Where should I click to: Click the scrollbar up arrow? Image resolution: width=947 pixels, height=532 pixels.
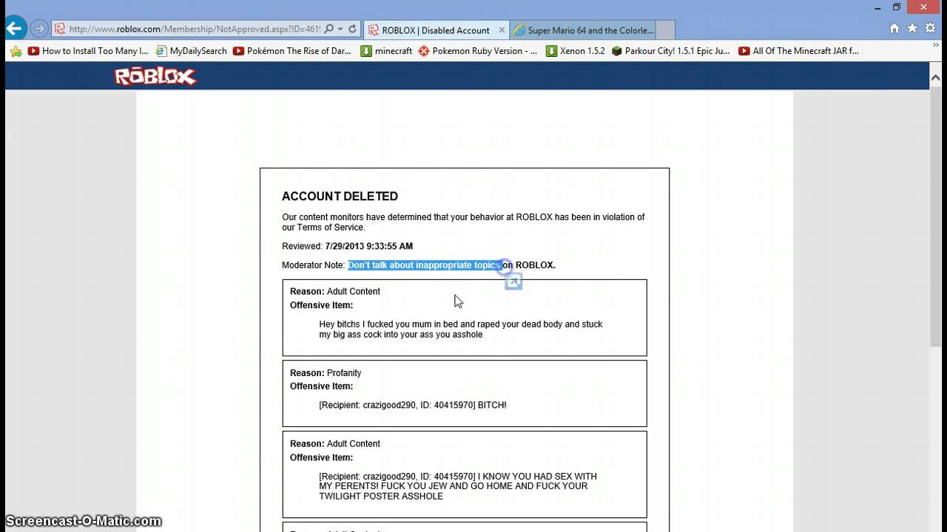click(936, 78)
